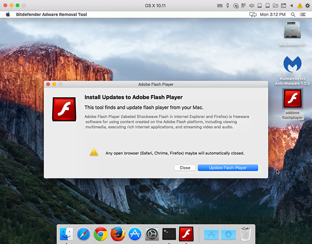Open Finder from the dock
Screen dimensions: 312x244
66,234
